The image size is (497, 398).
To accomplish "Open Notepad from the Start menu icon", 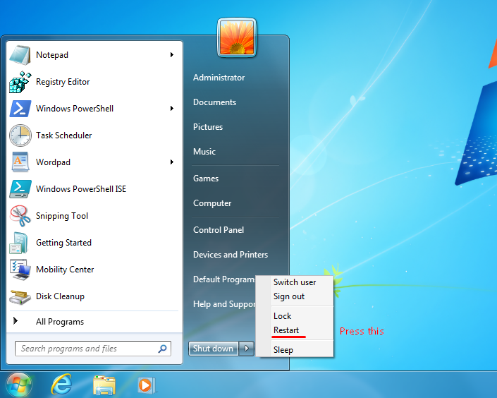I will pyautogui.click(x=20, y=55).
